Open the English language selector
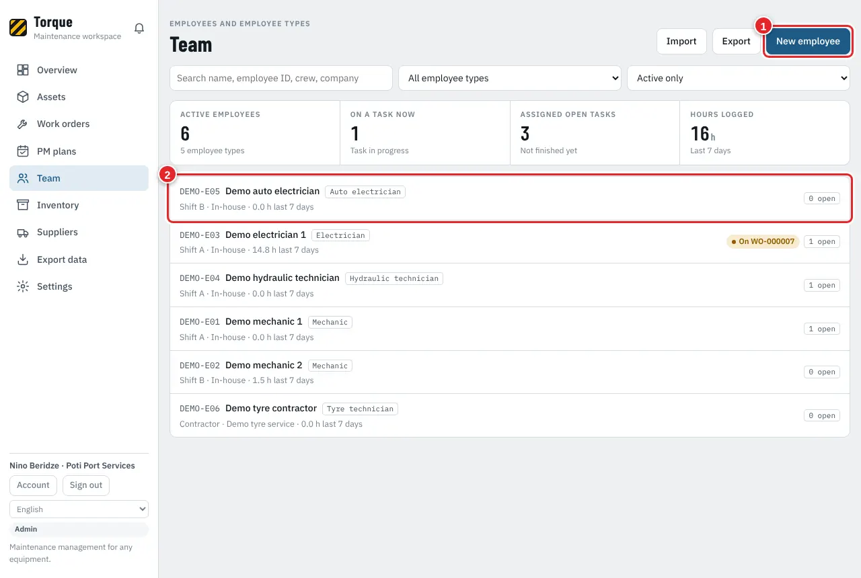 79,509
